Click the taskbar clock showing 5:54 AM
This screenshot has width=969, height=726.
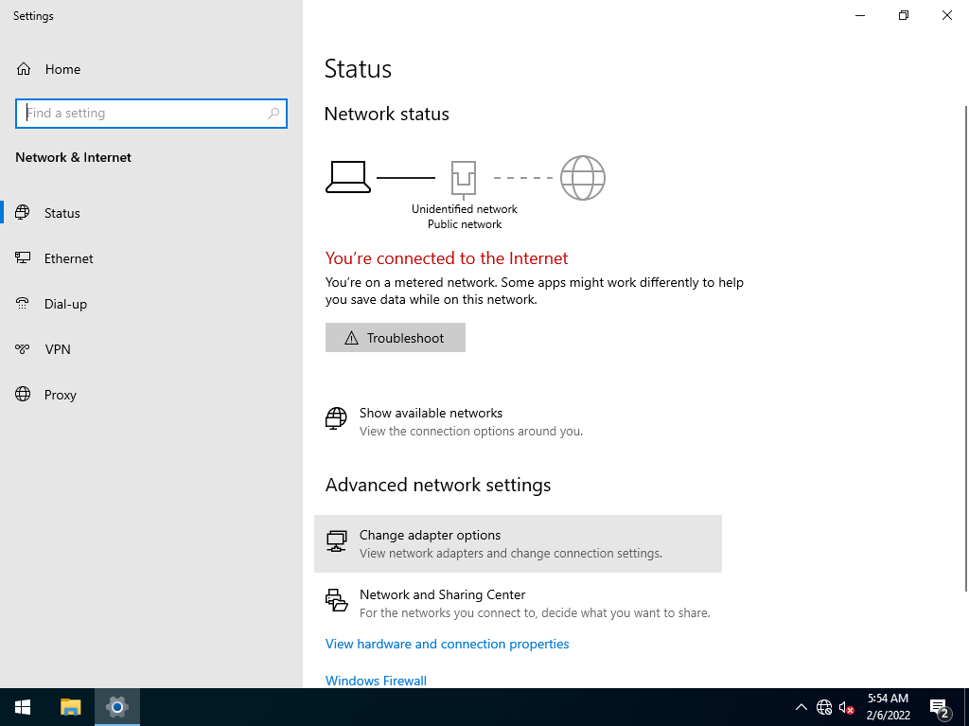[x=888, y=707]
